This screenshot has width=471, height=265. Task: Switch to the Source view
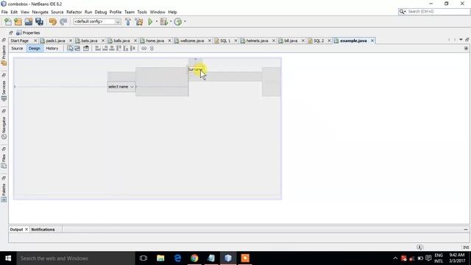coord(17,49)
